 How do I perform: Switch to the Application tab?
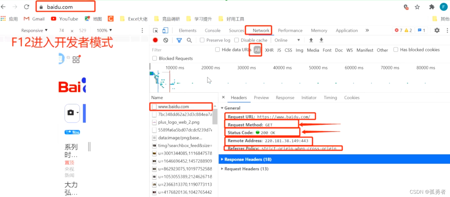pyautogui.click(x=347, y=30)
